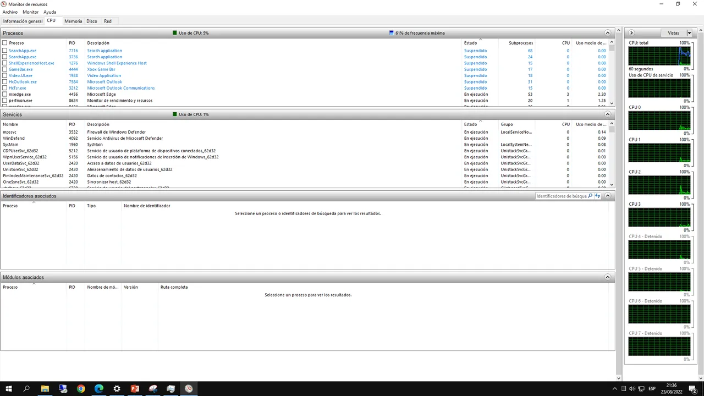Click the Servicios section title bar
The width and height of the screenshot is (704, 396).
click(x=307, y=114)
